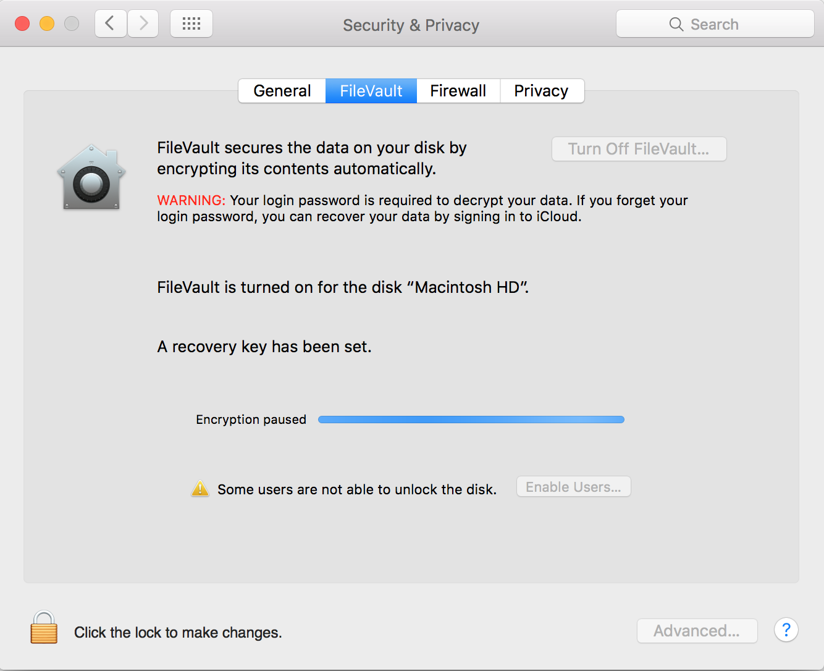Click the yellow warning triangle icon
Screen dimensions: 824x671
200,489
